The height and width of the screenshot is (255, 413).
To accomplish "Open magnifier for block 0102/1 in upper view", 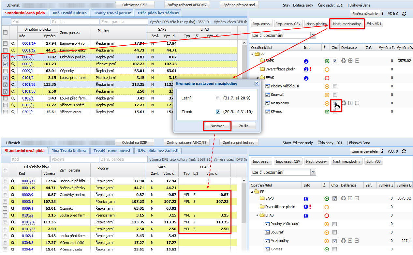I will point(13,98).
